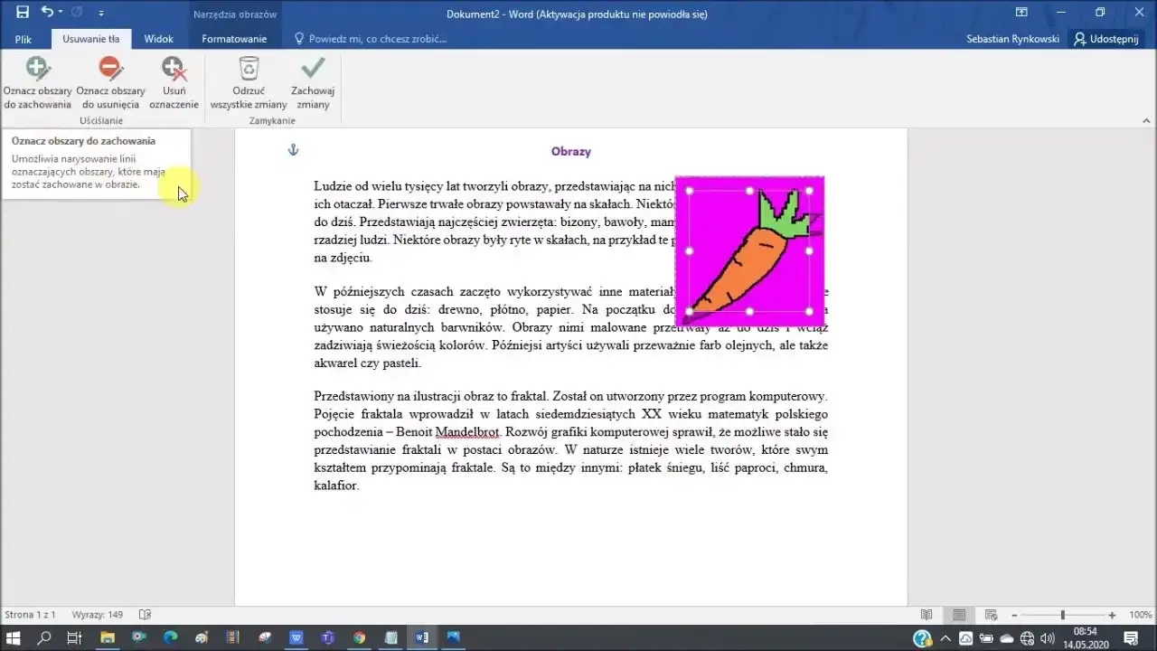The width and height of the screenshot is (1157, 651).
Task: Undo the last action
Action: pos(47,14)
